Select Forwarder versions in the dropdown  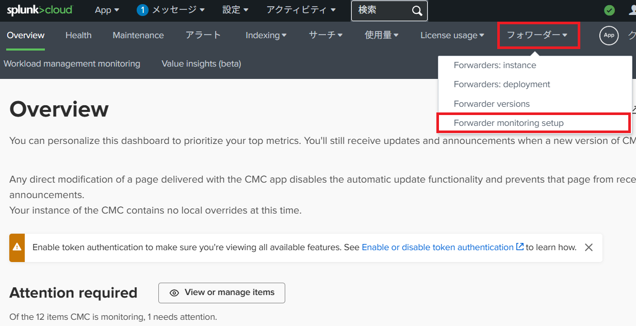coord(492,104)
